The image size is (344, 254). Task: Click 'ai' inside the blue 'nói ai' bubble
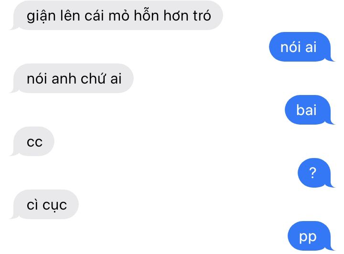(x=311, y=47)
